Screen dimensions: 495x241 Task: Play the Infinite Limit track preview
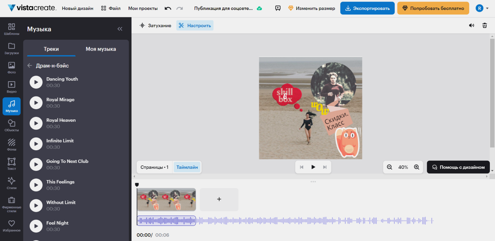click(36, 144)
